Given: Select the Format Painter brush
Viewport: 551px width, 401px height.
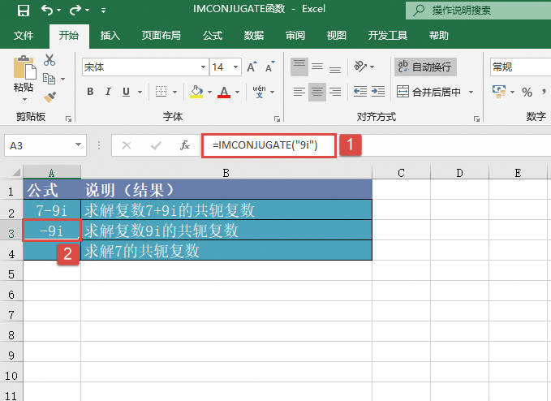Looking at the screenshot, I should pos(50,96).
